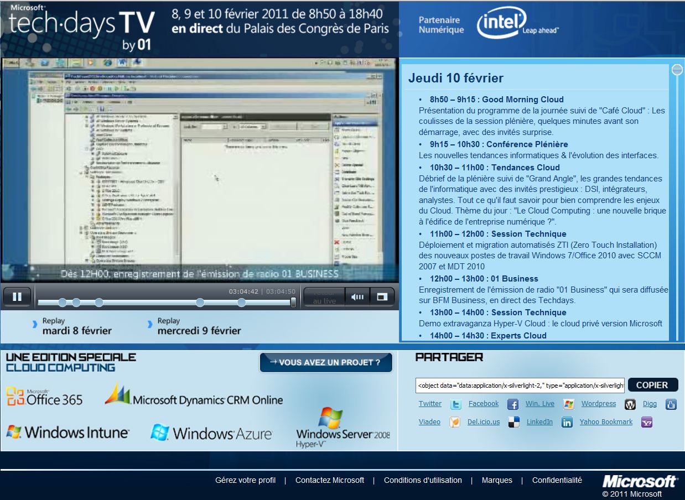Mute the video player volume

pyautogui.click(x=357, y=297)
